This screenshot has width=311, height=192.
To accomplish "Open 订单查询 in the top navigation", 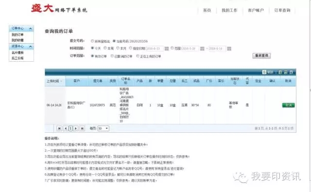I will pos(282,10).
